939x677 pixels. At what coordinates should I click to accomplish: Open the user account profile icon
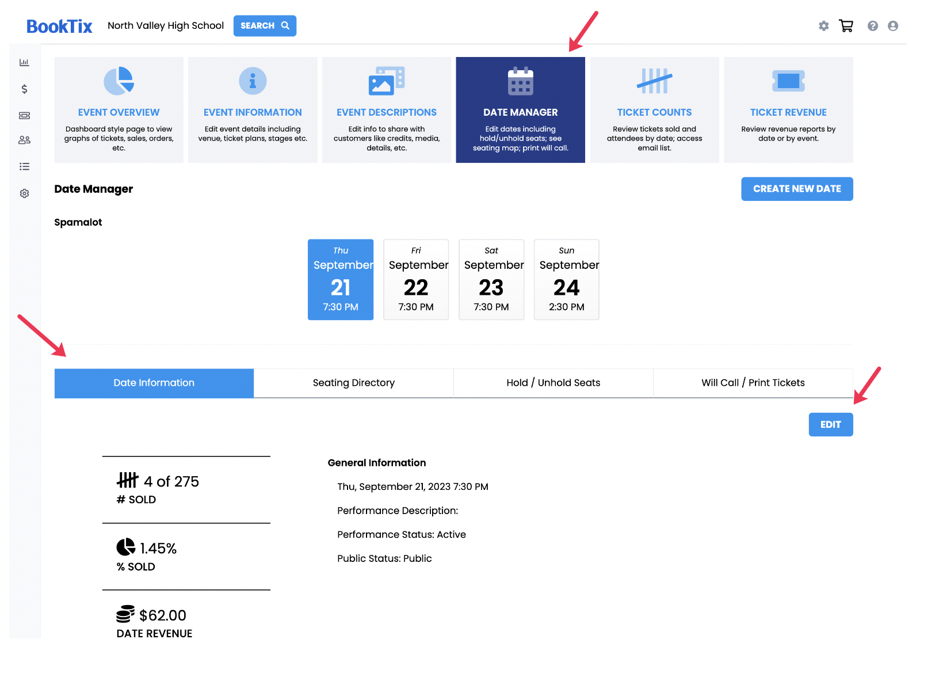point(893,26)
